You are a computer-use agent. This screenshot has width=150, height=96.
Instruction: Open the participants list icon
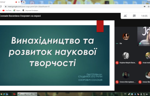tap(125, 16)
